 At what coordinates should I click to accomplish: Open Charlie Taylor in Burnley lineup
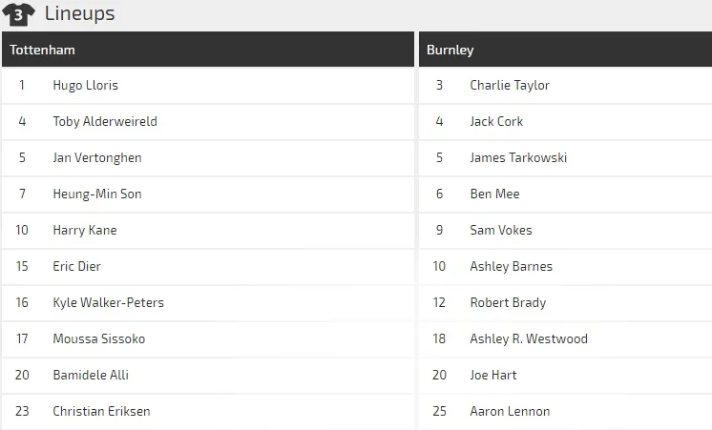[x=510, y=86]
